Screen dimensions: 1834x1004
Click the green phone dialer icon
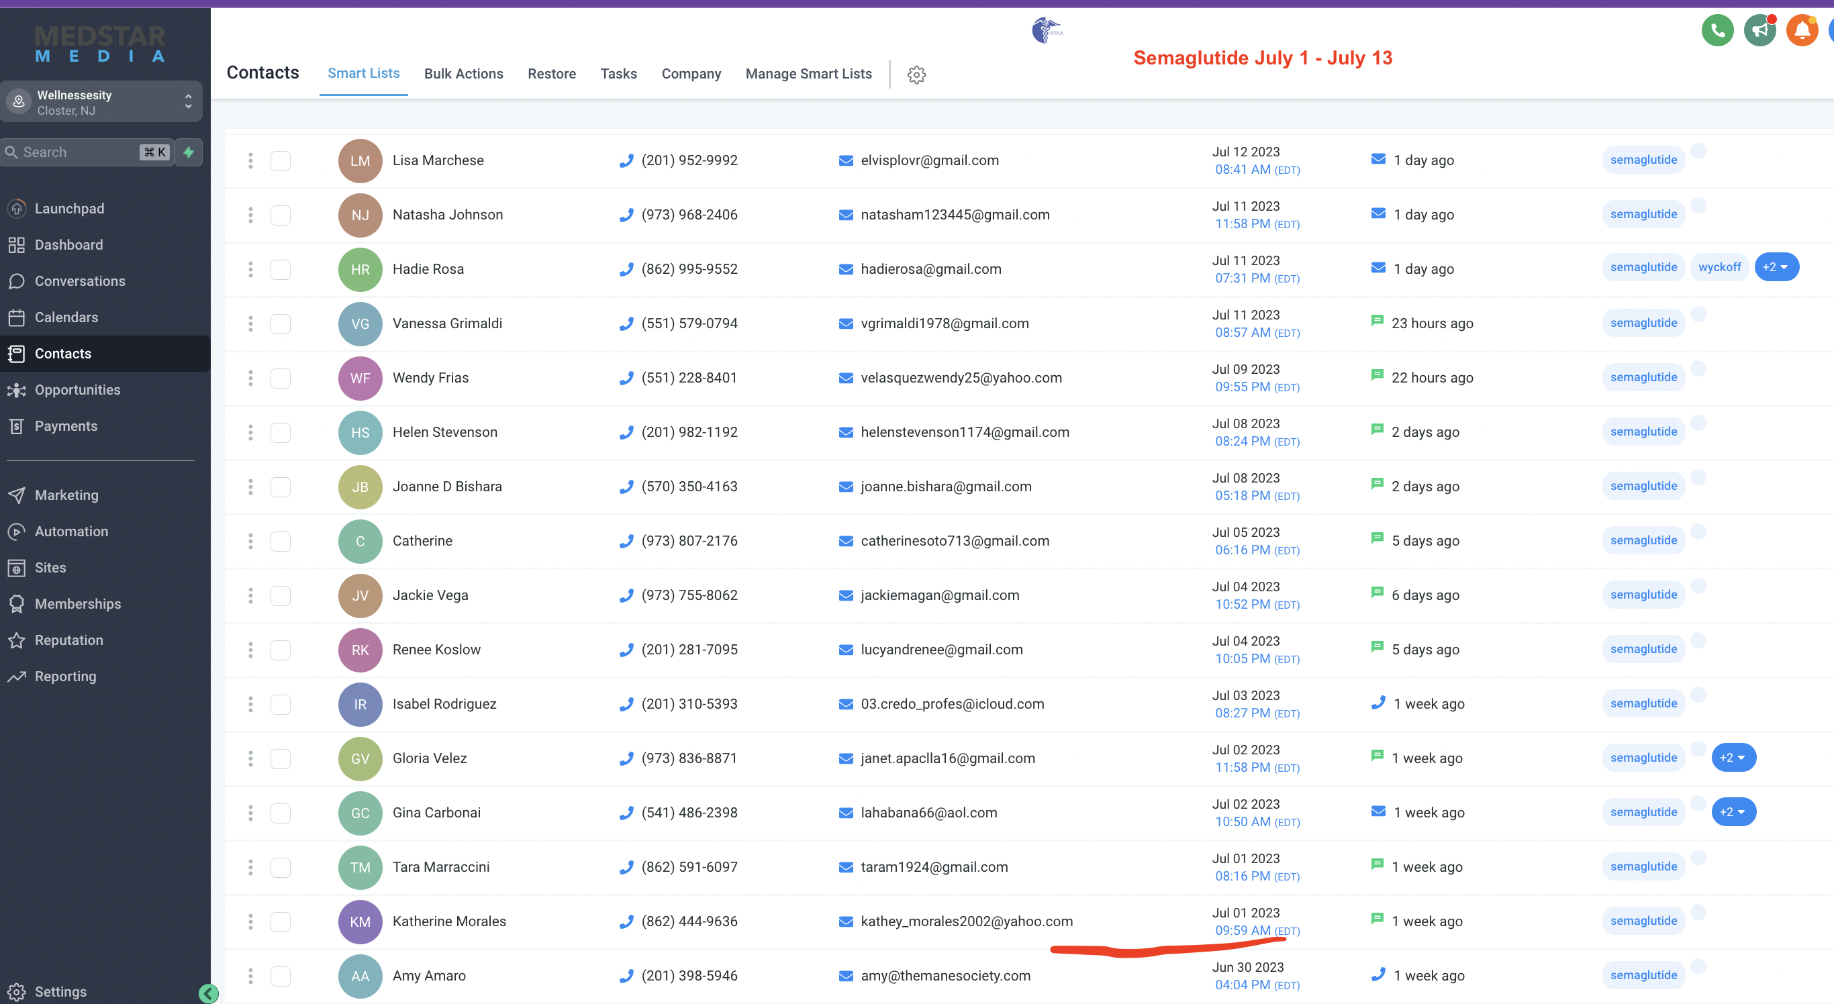click(x=1717, y=31)
